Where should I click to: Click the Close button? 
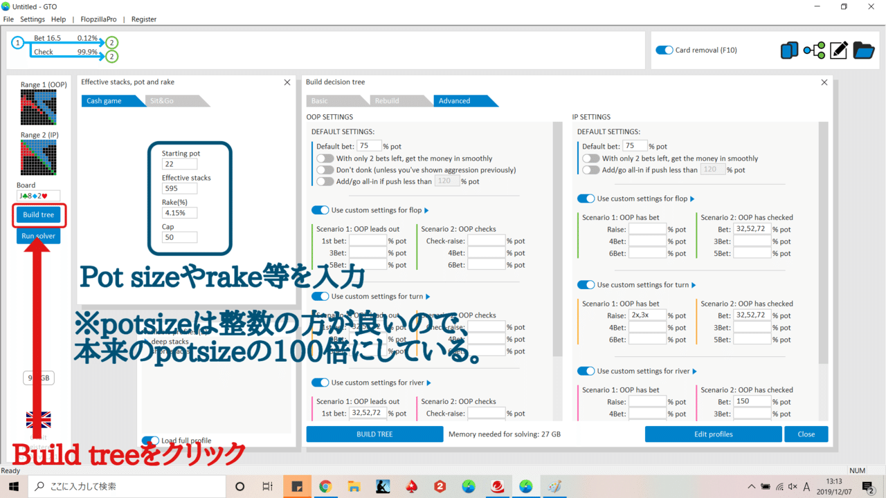(x=806, y=434)
